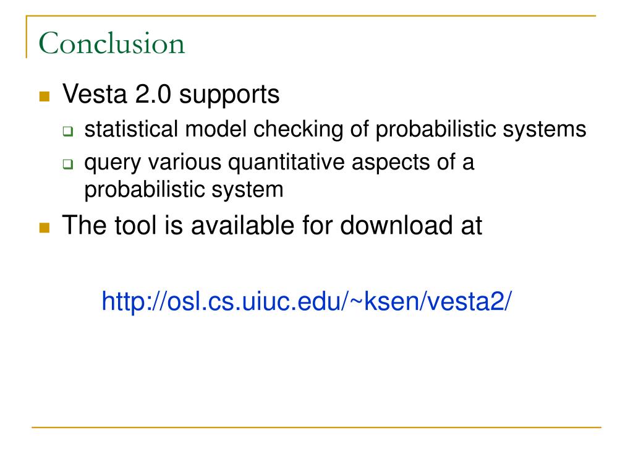Screen dimensions: 633x475
Task: Click the word 'Vesta' in first bullet
Action: tap(95, 94)
